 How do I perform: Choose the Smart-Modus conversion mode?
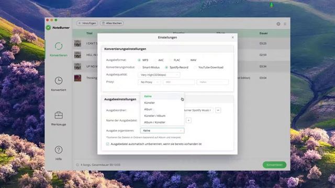[139, 67]
